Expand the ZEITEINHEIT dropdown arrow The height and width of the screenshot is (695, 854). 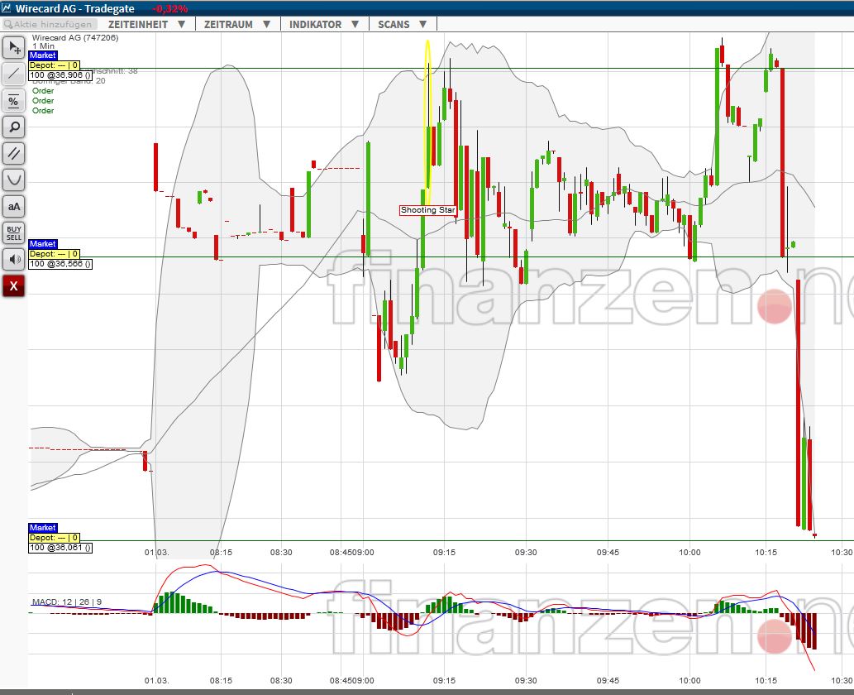pos(181,25)
